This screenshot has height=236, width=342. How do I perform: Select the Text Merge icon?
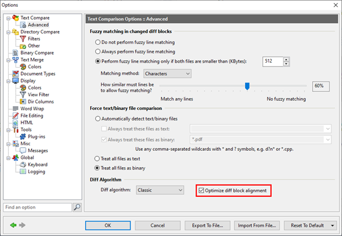(x=16, y=60)
